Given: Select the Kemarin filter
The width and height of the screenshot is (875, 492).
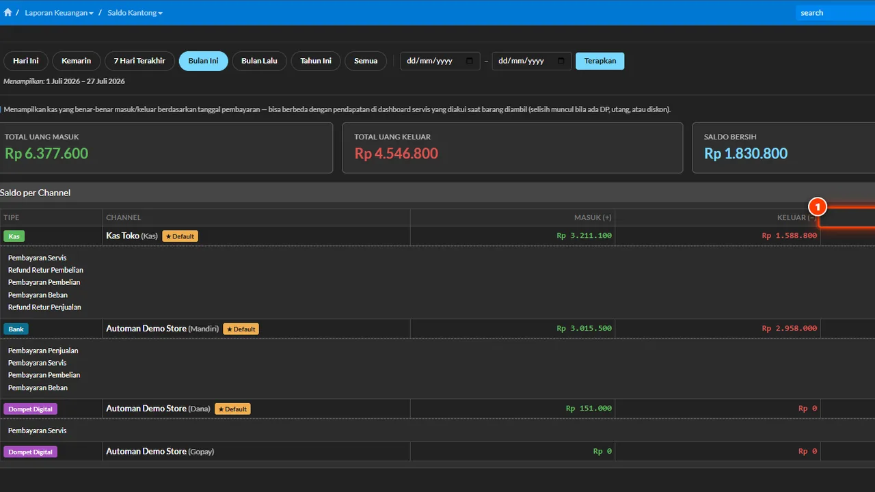Looking at the screenshot, I should coord(76,61).
